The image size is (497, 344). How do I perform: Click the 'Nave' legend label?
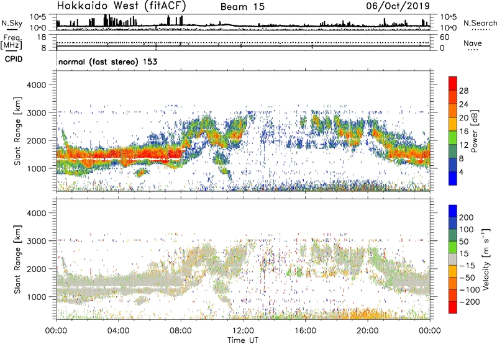click(473, 43)
